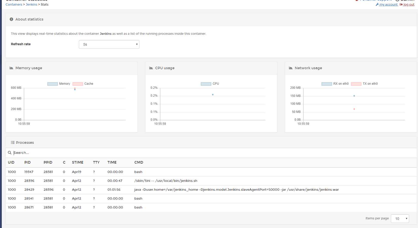Toggle the CPU legend swatch
Screen dimensions: 418x228
(x=206, y=84)
